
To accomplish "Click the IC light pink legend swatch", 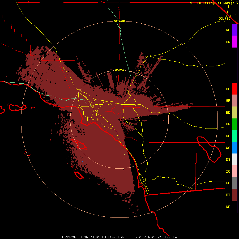I will 234,171.
